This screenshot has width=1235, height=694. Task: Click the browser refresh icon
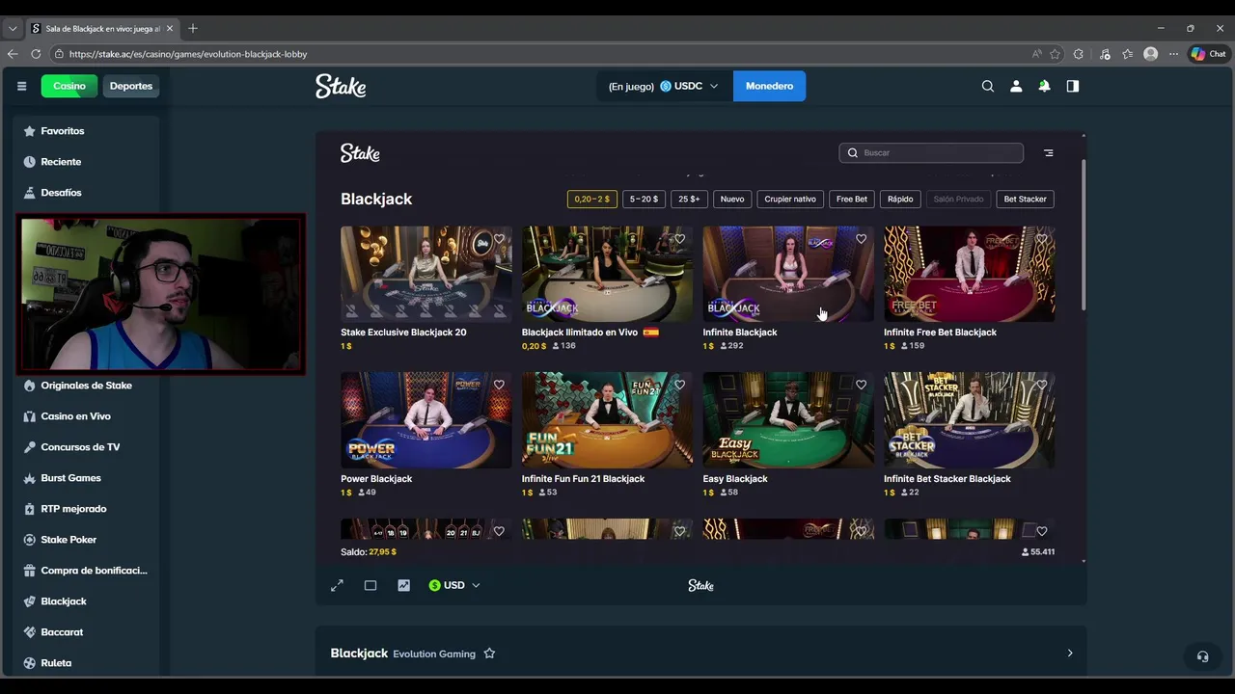coord(36,54)
